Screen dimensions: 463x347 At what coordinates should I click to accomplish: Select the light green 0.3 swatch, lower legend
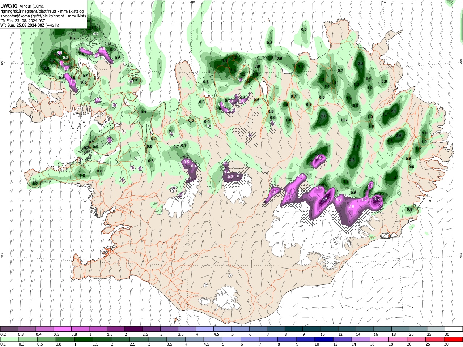point(28,339)
